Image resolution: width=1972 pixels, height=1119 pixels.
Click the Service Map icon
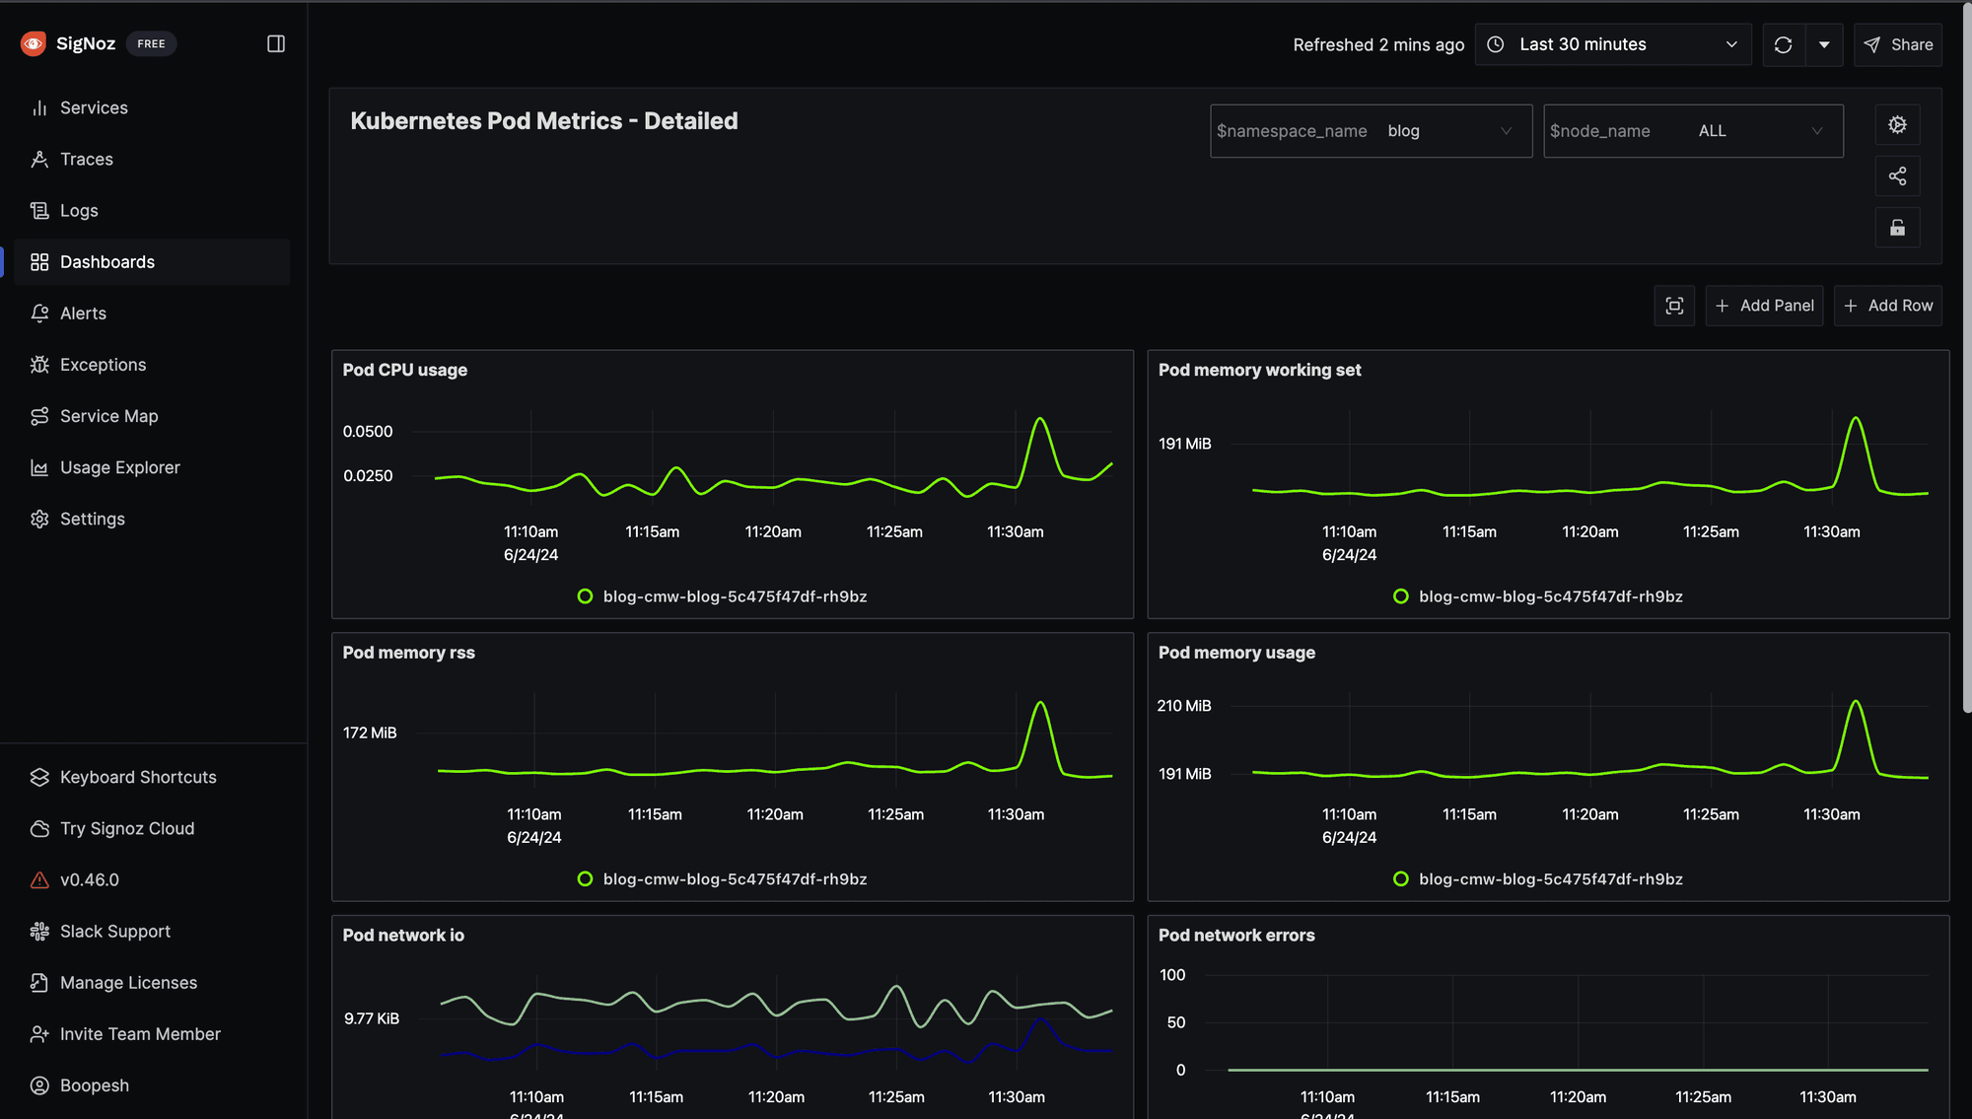39,416
